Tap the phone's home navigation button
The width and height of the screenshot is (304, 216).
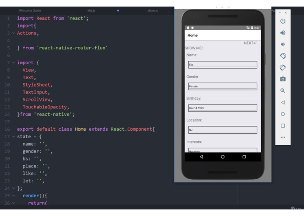(223, 157)
